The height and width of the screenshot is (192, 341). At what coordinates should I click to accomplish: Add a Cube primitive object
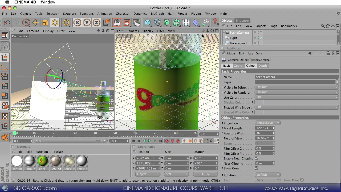(x=148, y=23)
